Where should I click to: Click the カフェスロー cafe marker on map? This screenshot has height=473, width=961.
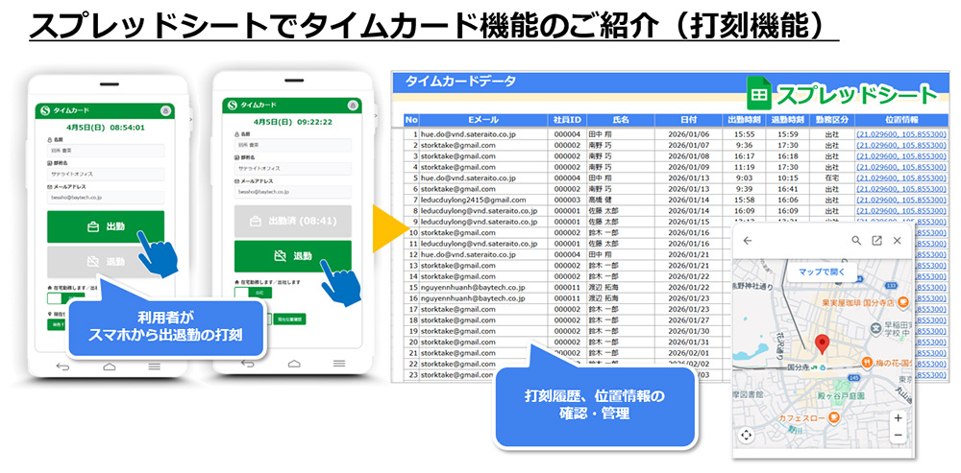(833, 417)
